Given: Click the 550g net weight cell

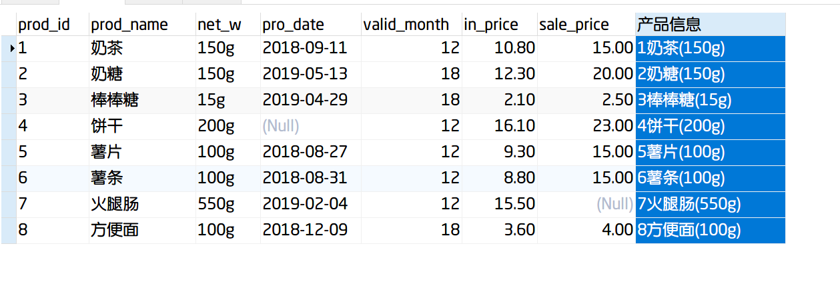Looking at the screenshot, I should 228,204.
